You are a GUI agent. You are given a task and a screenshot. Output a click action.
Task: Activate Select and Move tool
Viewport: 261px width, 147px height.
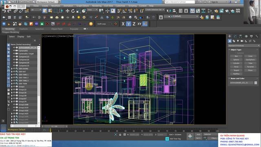click(67, 11)
